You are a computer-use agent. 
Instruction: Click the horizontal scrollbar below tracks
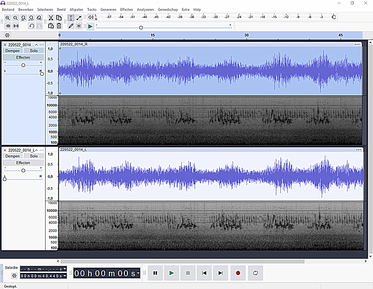(182, 261)
